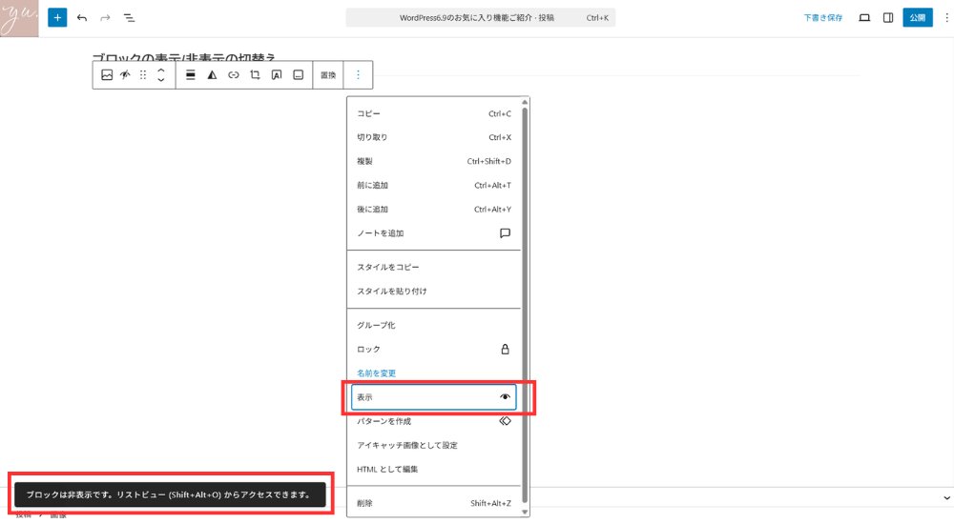The height and width of the screenshot is (524, 954).
Task: Click the 下書き保存 save draft link
Action: pyautogui.click(x=822, y=18)
